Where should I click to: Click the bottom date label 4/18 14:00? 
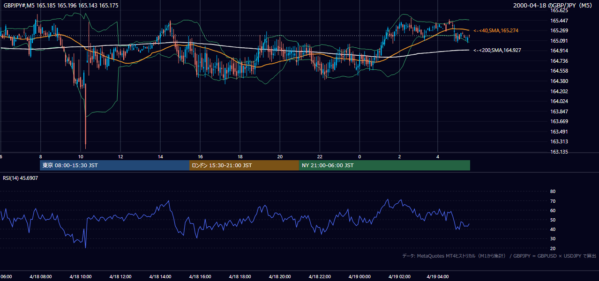160,277
